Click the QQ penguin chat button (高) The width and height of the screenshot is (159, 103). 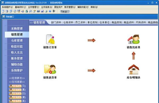(x=15, y=101)
